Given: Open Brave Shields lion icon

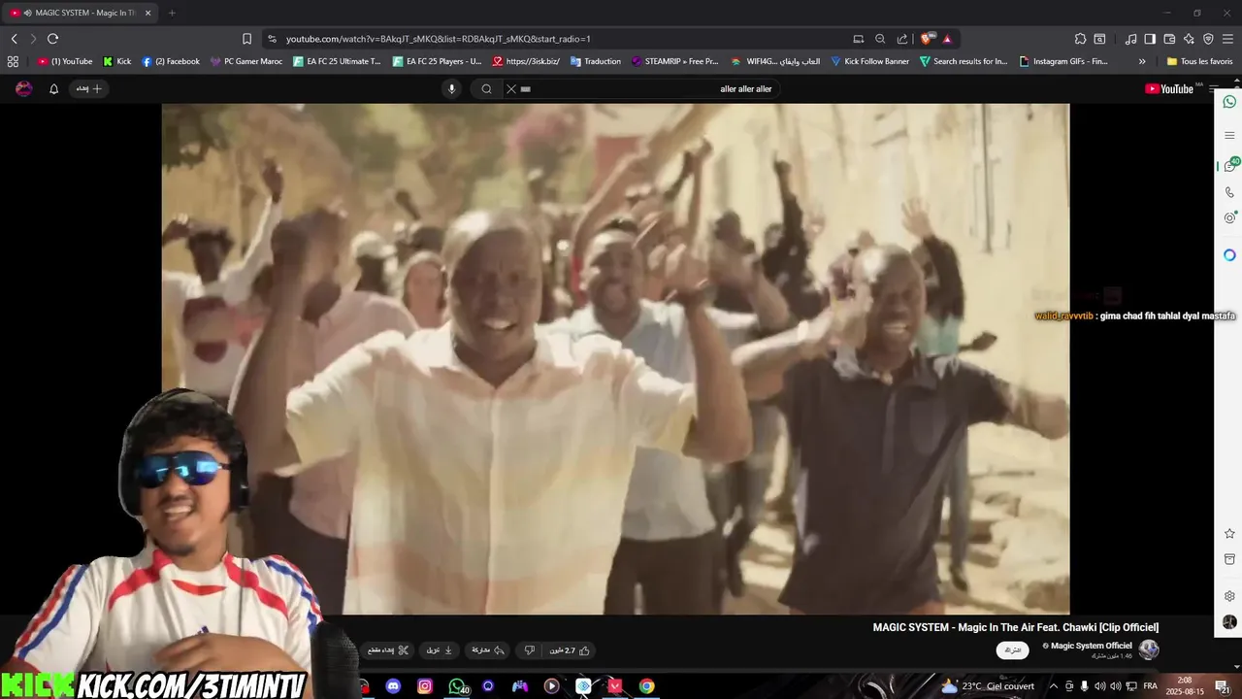Looking at the screenshot, I should click(x=928, y=39).
